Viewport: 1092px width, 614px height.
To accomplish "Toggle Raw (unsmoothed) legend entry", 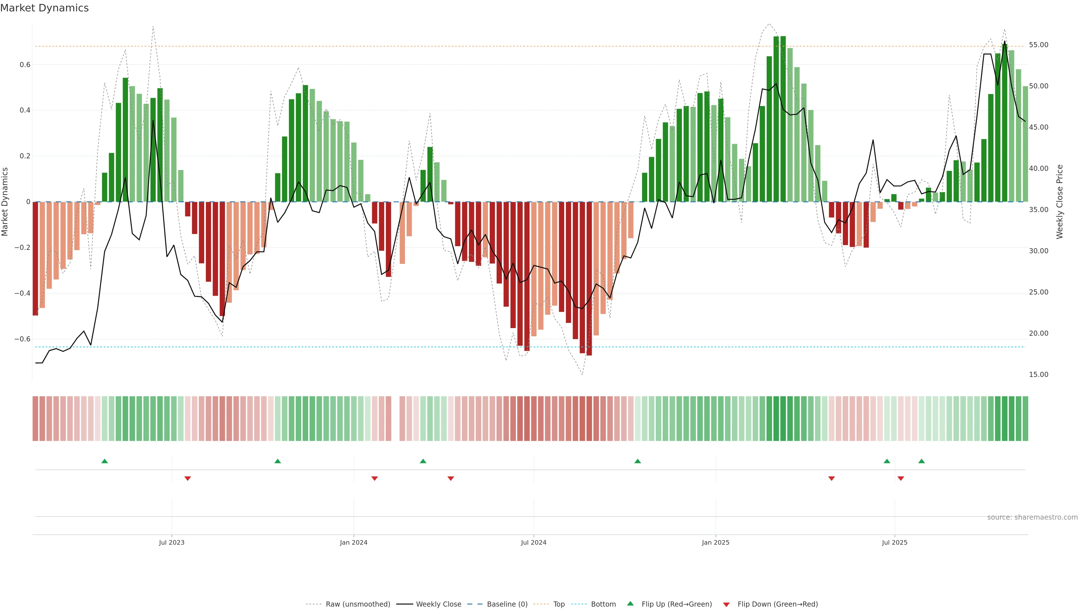I will click(358, 604).
